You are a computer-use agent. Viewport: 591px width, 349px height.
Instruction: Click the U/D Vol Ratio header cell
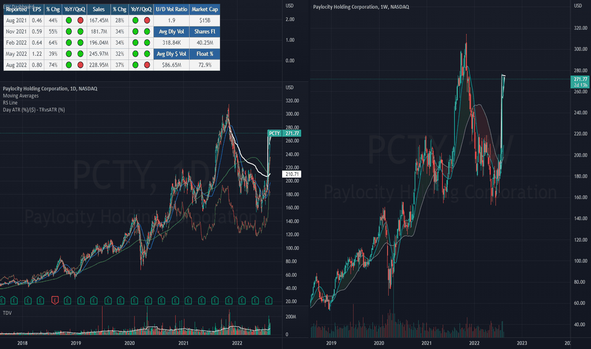tap(171, 10)
